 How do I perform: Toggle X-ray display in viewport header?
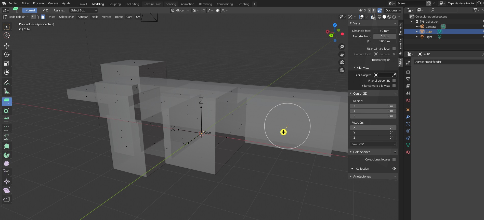tap(373, 17)
